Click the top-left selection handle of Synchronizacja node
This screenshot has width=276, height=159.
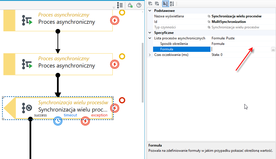pyautogui.click(x=3, y=97)
